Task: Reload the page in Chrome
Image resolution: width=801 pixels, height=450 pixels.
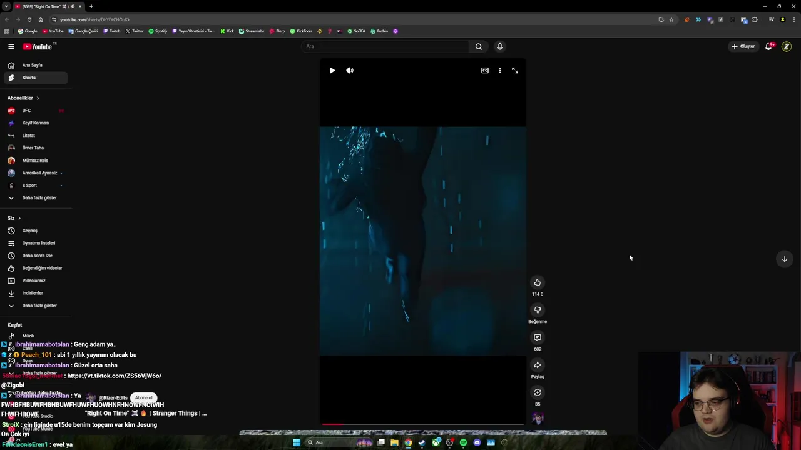Action: [29, 19]
